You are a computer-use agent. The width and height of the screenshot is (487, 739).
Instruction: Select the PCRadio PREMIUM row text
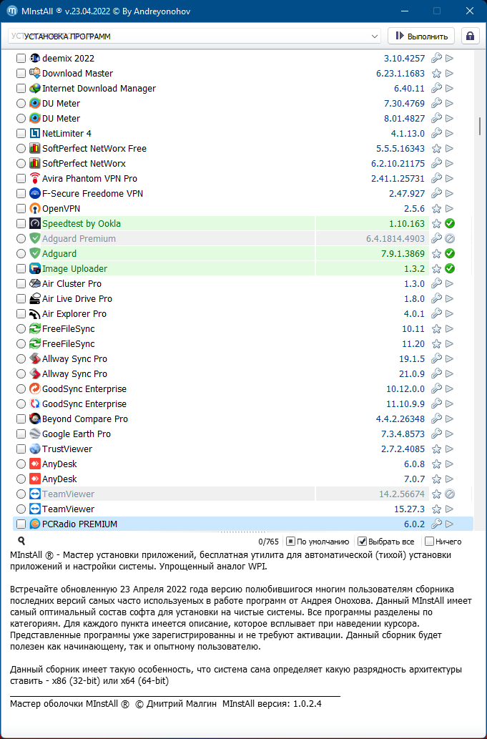click(79, 524)
